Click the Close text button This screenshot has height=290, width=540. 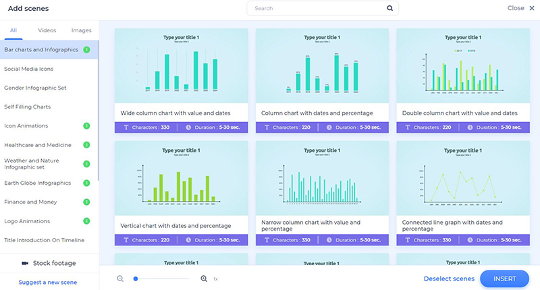click(516, 8)
